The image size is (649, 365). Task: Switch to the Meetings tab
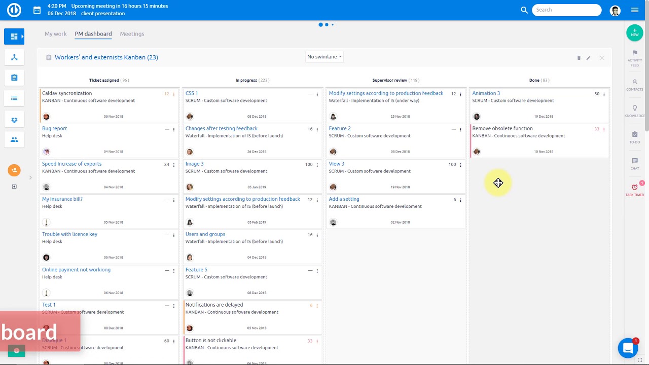[132, 34]
